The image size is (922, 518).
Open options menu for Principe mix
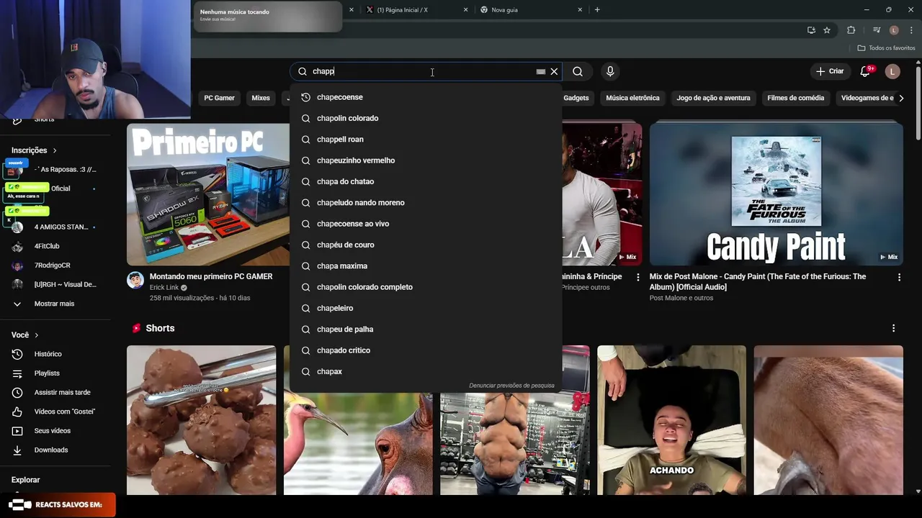(x=637, y=277)
